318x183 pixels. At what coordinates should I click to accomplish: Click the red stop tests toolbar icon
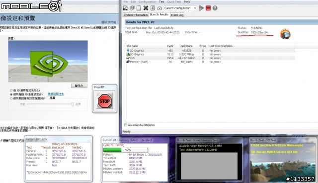point(208,8)
